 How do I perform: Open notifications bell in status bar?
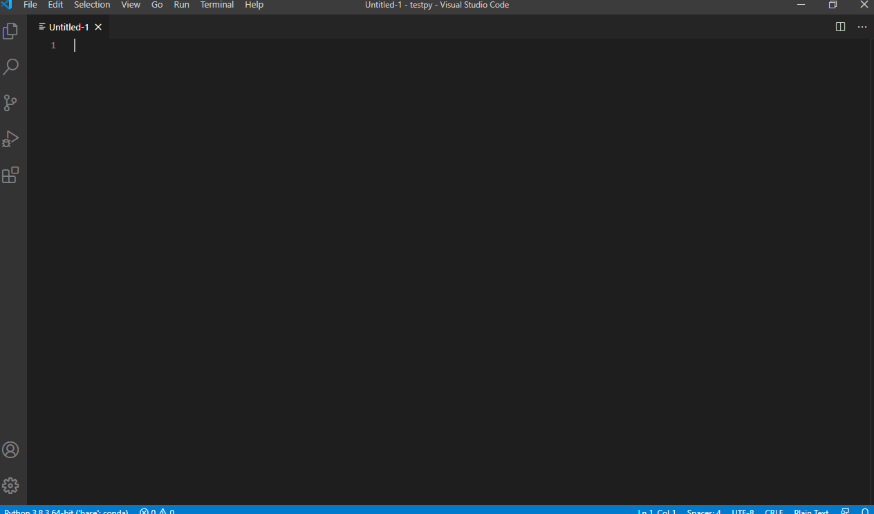[864, 512]
